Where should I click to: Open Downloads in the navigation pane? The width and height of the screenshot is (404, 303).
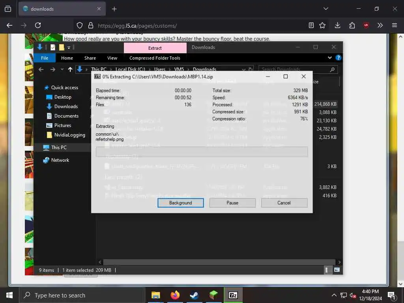coord(66,107)
